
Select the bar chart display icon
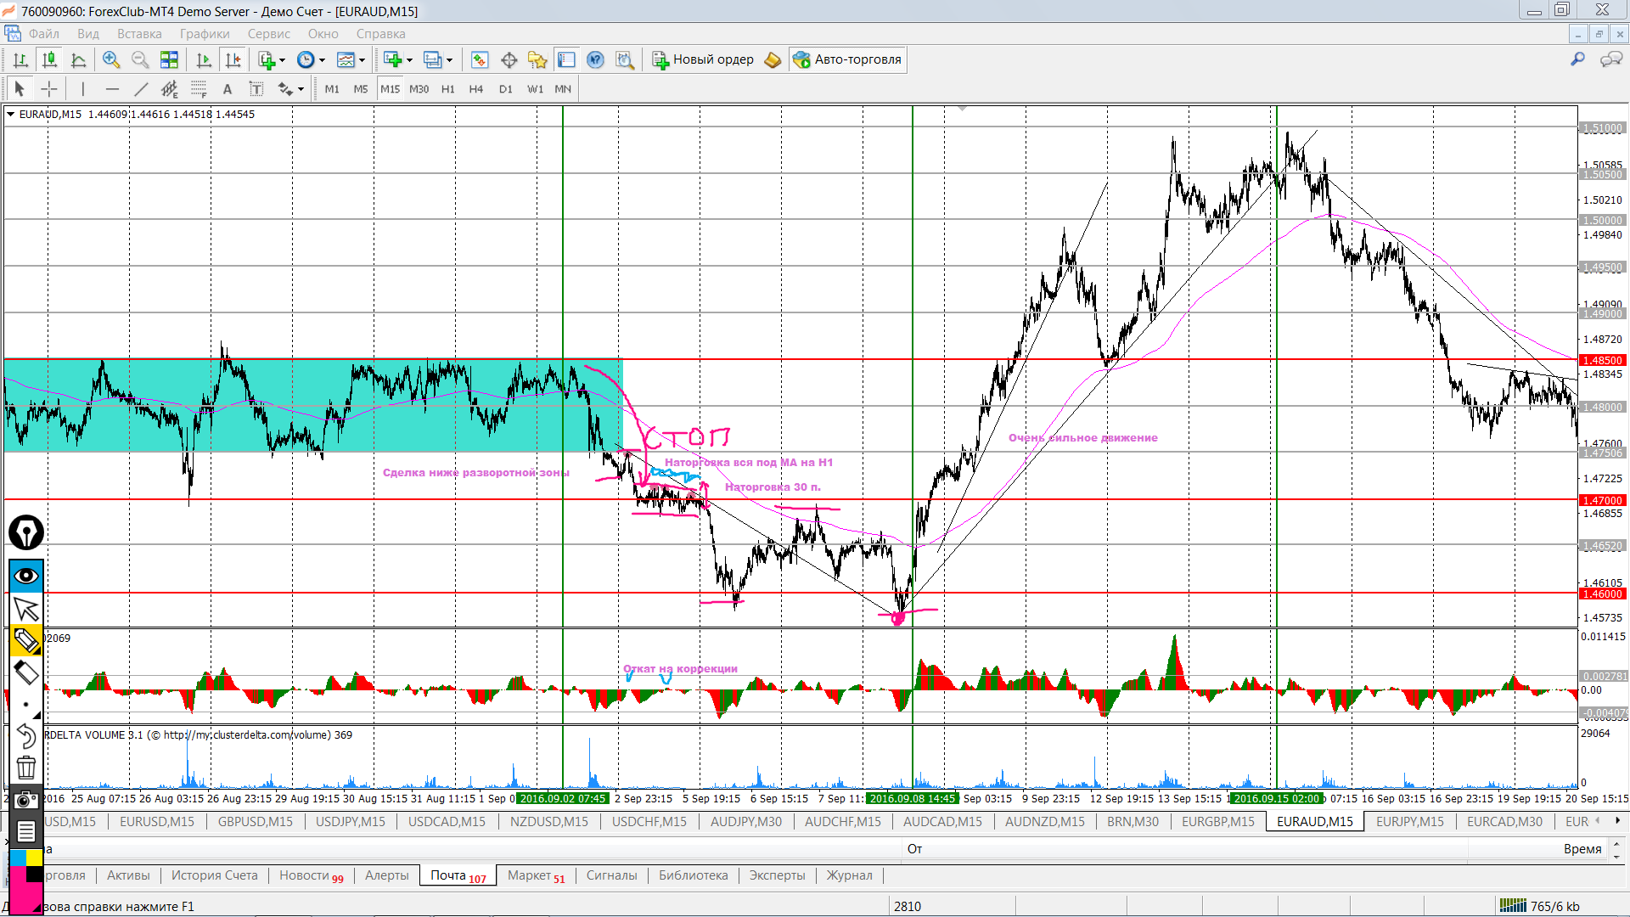20,59
